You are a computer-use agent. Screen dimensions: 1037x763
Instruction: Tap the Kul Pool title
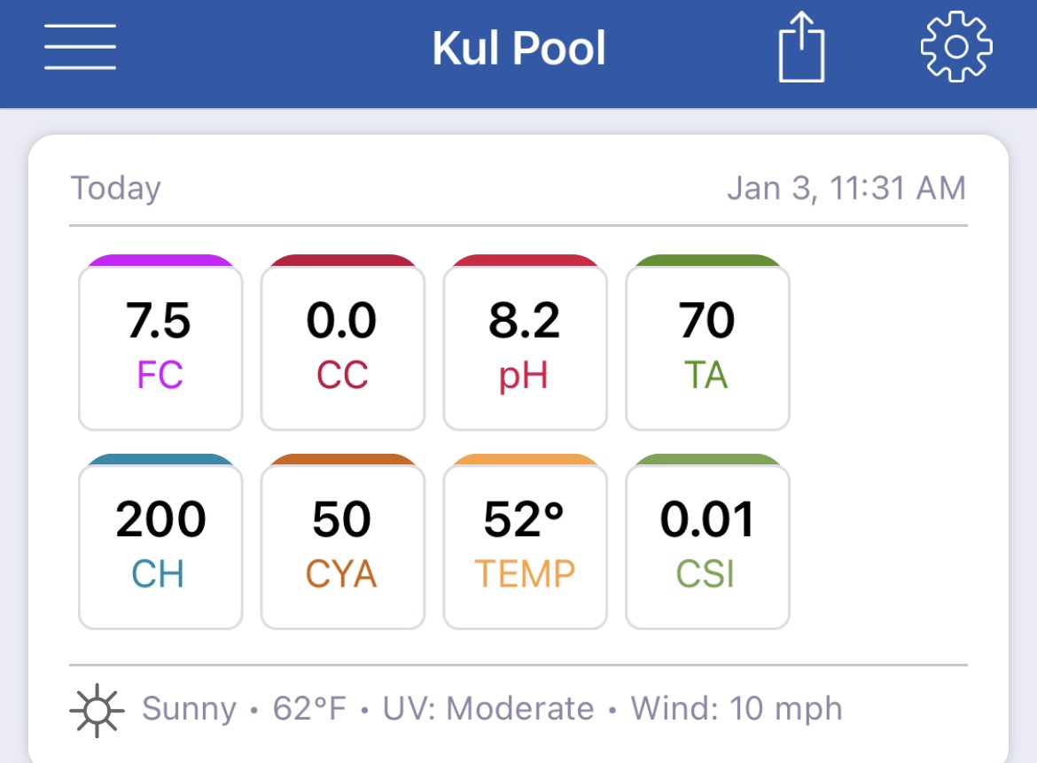pyautogui.click(x=518, y=48)
